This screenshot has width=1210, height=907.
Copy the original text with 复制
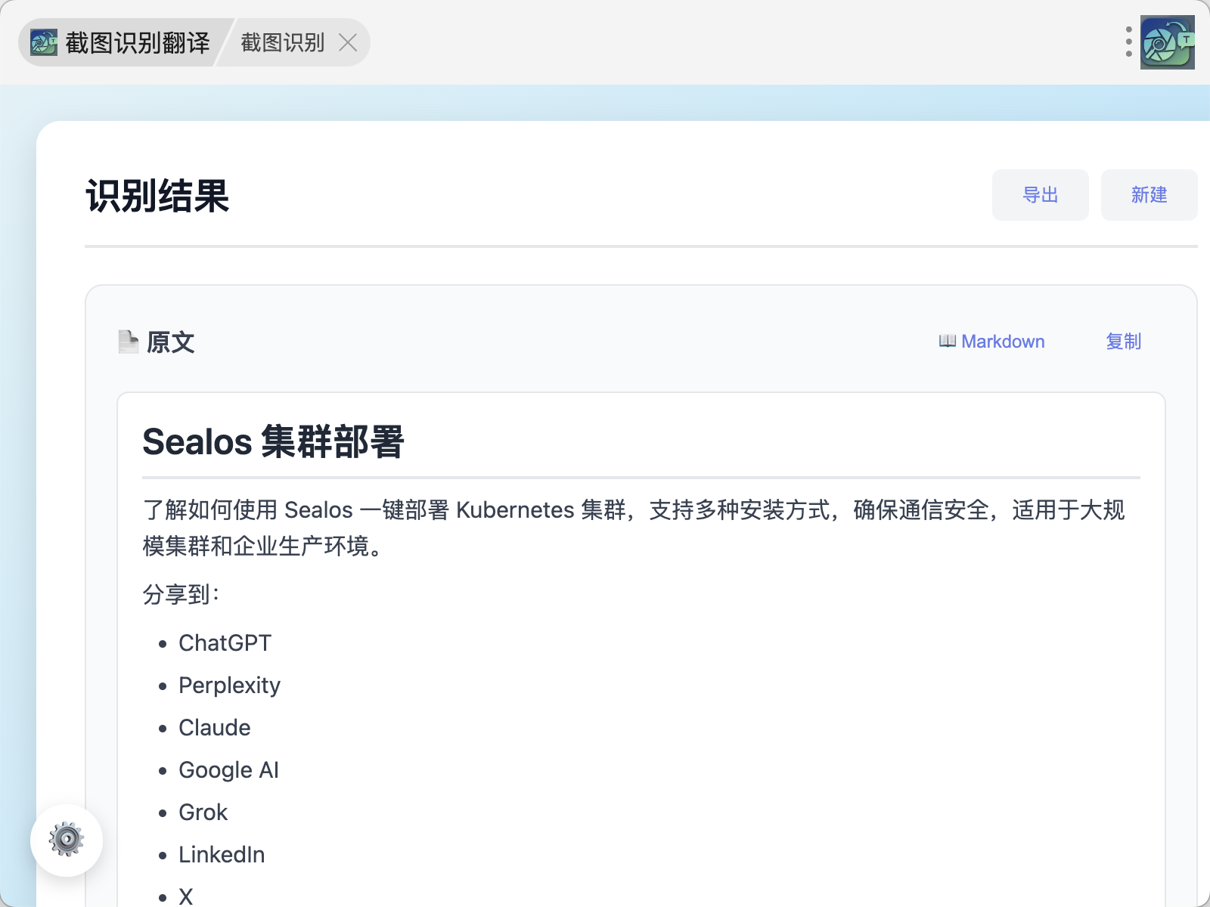click(1123, 342)
